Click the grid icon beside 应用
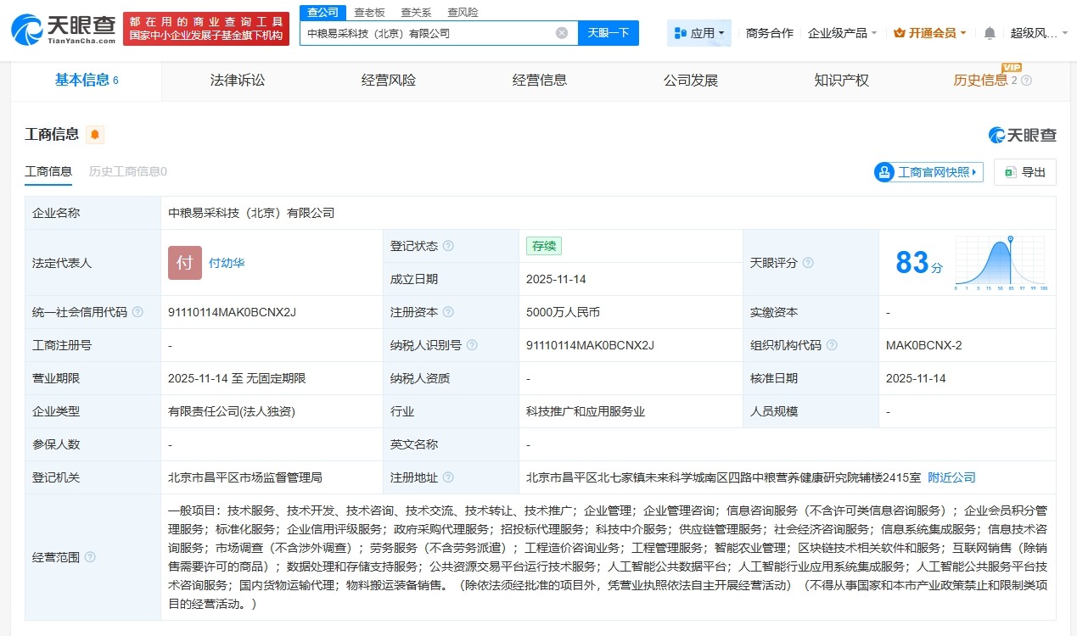The width and height of the screenshot is (1077, 636). point(679,31)
